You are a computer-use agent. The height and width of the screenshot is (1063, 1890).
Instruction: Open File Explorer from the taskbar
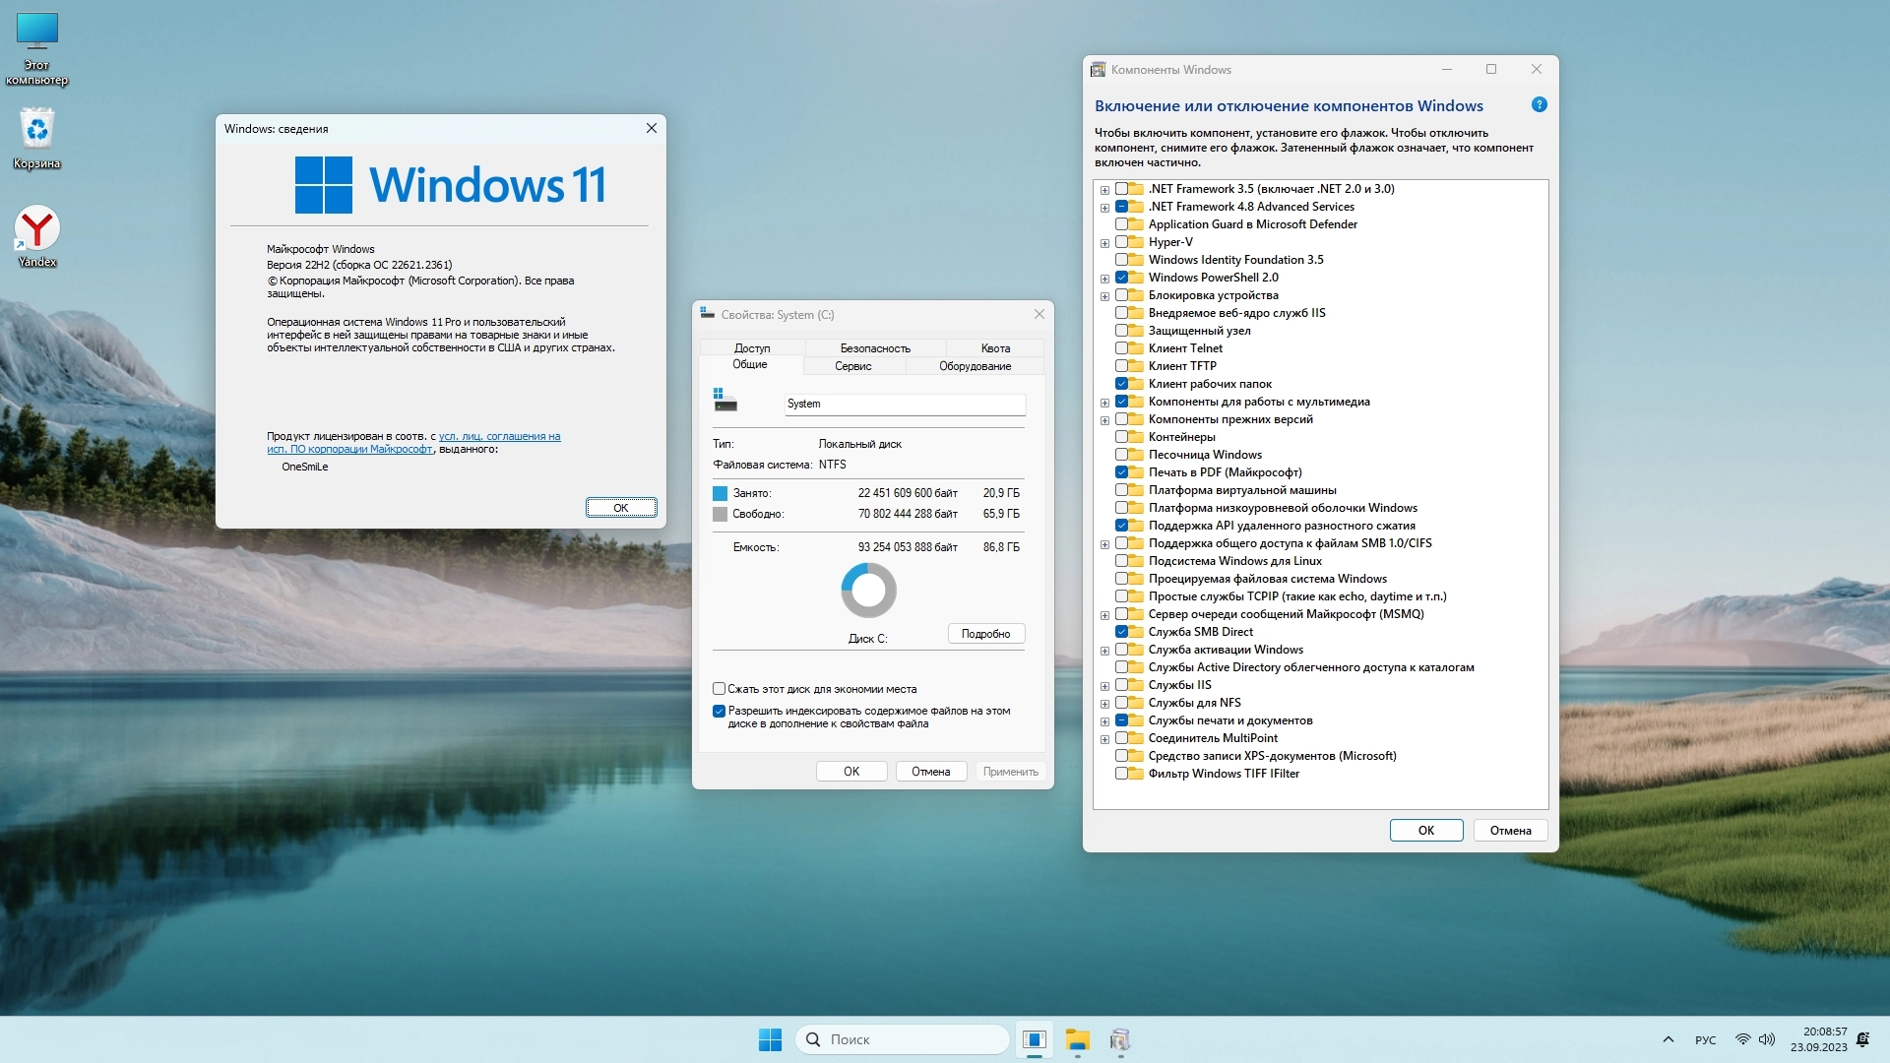click(1077, 1039)
